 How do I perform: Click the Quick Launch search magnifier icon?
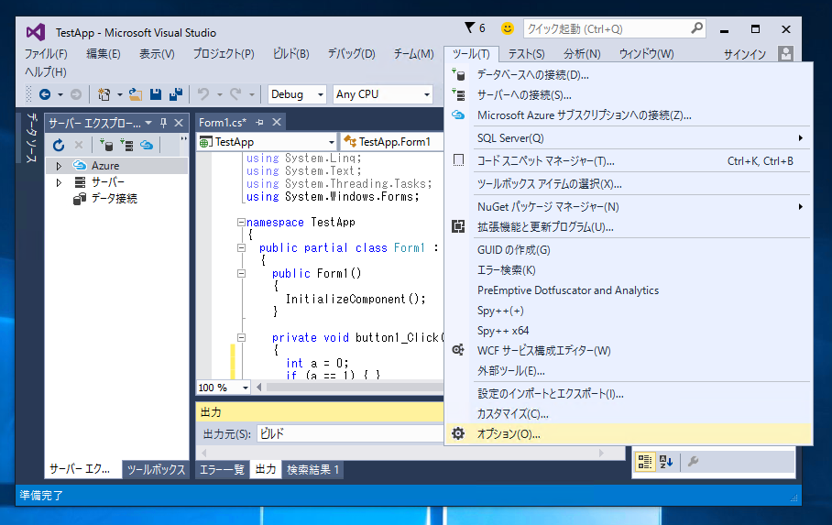click(x=696, y=28)
